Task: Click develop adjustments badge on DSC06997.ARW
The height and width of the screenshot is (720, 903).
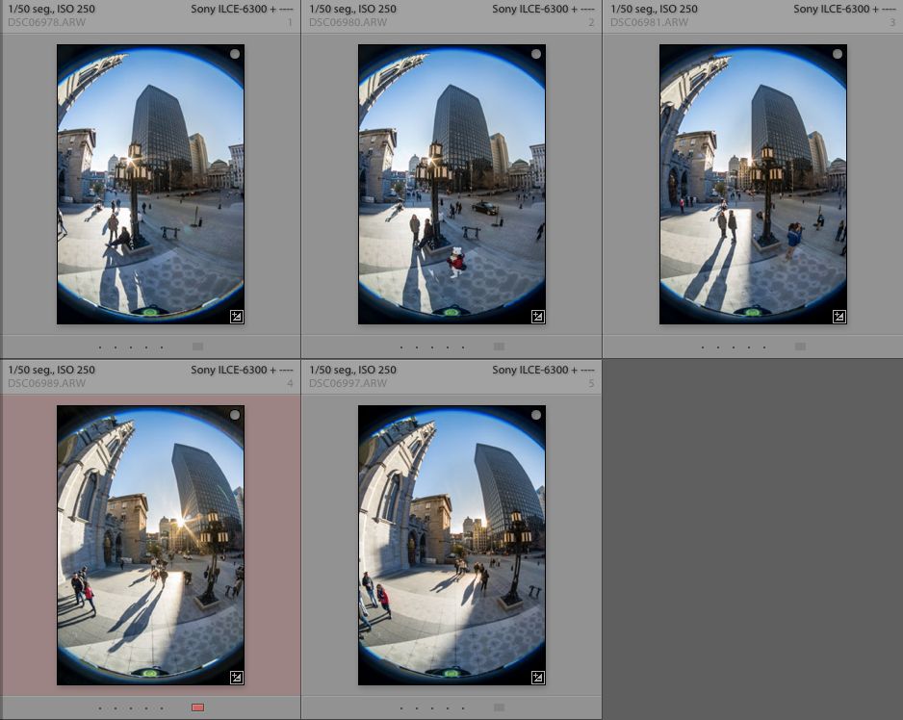Action: pos(537,677)
